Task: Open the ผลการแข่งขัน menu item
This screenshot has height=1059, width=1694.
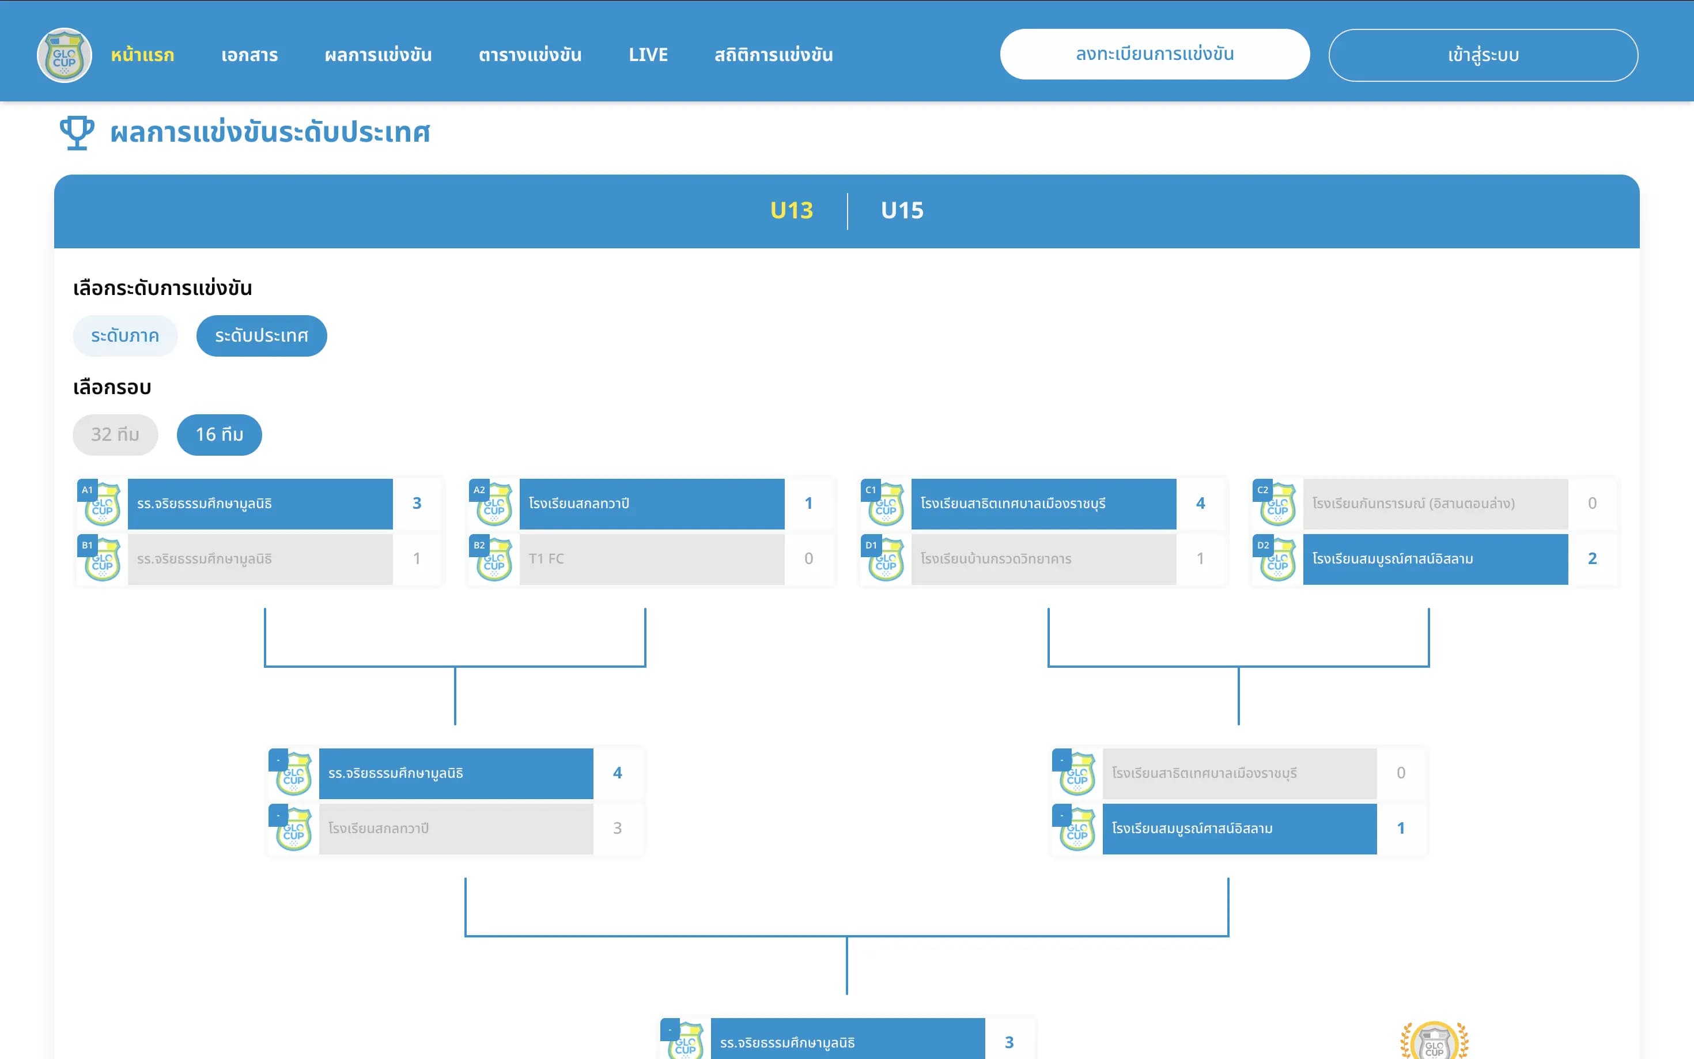Action: point(377,55)
